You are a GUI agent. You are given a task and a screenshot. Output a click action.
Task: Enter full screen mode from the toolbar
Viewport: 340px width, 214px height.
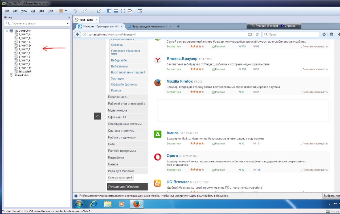(123, 11)
